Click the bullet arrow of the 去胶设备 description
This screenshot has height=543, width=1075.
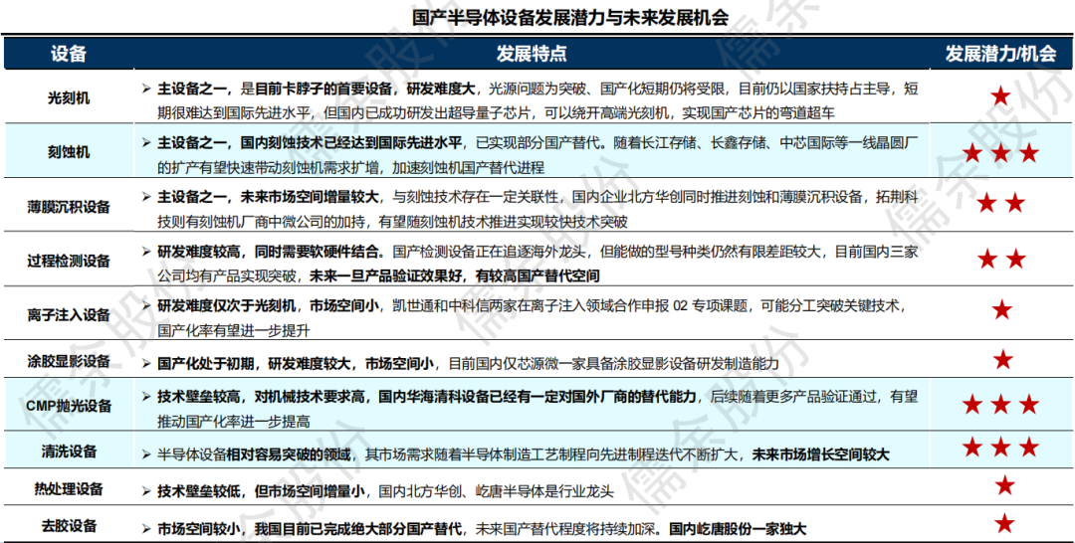(146, 529)
